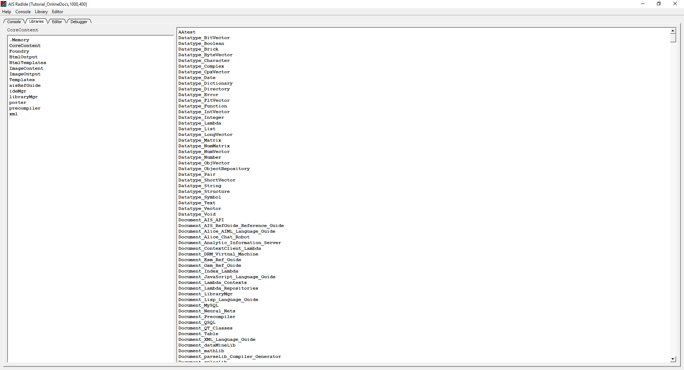Select the ImageContent library
684x370 pixels.
pos(26,68)
